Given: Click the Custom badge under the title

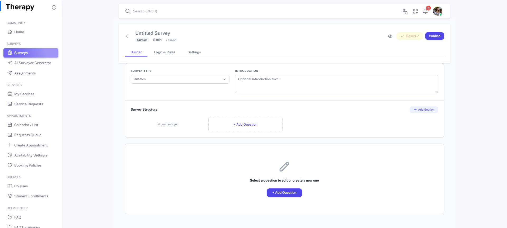Looking at the screenshot, I should 142,40.
